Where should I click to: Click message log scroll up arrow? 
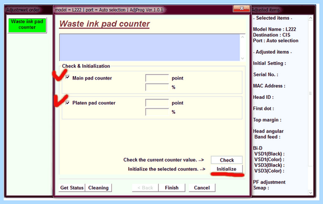(242, 37)
